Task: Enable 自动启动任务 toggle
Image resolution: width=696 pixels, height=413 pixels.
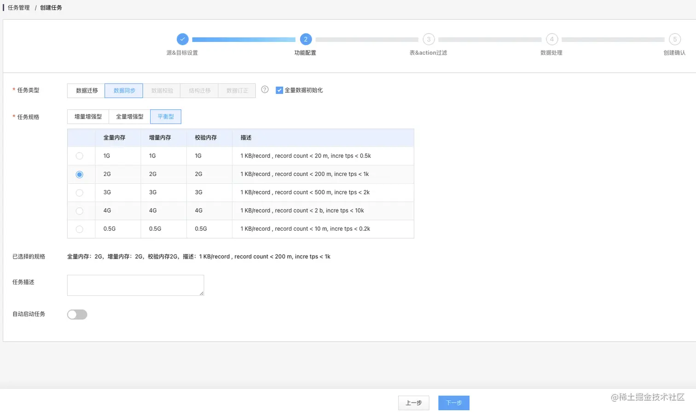Action: click(x=76, y=314)
